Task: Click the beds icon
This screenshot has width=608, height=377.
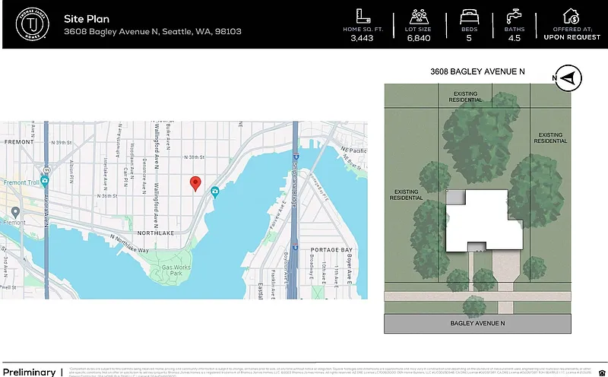Action: pos(470,16)
